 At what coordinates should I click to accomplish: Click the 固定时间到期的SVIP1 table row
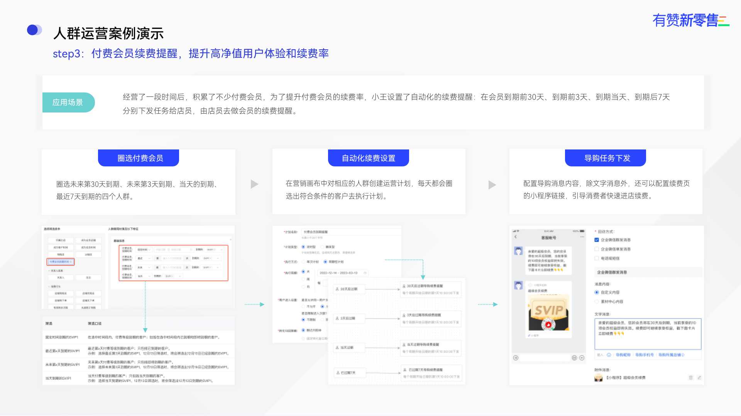coord(139,337)
